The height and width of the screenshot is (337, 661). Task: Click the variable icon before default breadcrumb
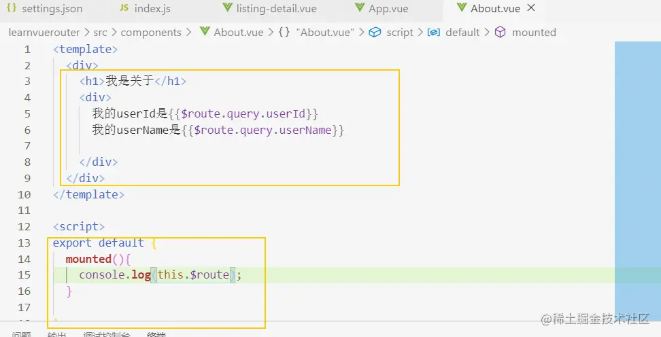click(434, 33)
